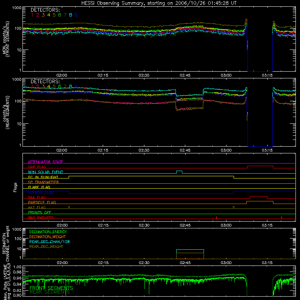The image size is (300, 300).
Task: Click the FRONT SEGMENTS livetime legend text
Action: coord(51,288)
